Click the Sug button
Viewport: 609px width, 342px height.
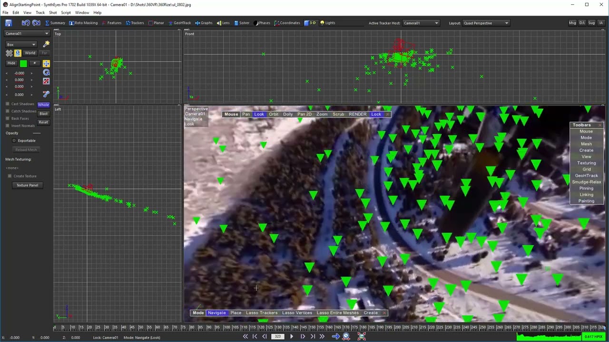coord(591,23)
